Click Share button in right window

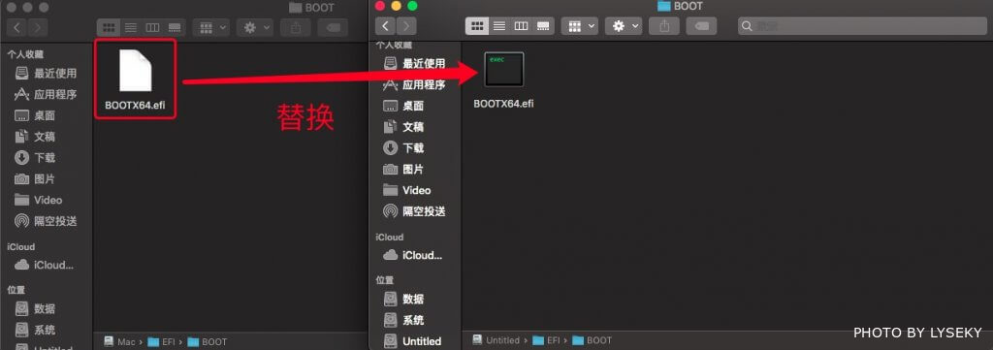pyautogui.click(x=664, y=26)
